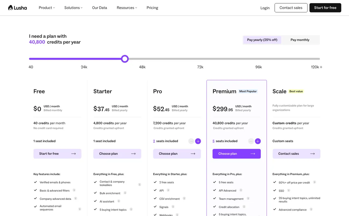Click the 72k slider label
Viewport: 349px width, 216px height.
point(200,67)
